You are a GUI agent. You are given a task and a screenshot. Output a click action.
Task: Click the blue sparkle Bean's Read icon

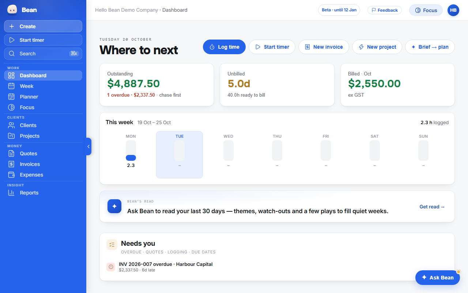coord(114,206)
